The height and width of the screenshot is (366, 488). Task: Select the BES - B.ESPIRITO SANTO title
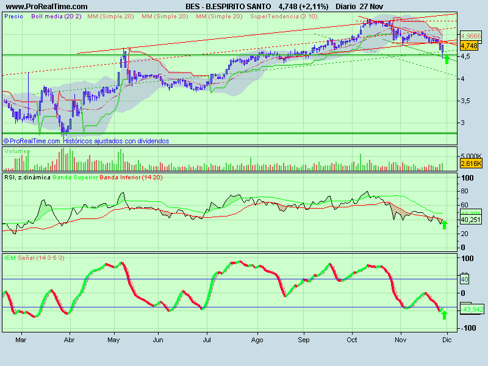[x=228, y=7]
